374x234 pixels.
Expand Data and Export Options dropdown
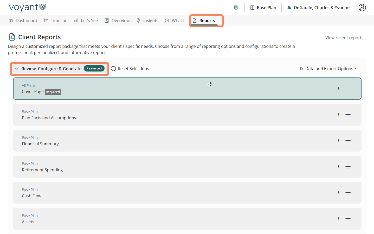pyautogui.click(x=329, y=69)
